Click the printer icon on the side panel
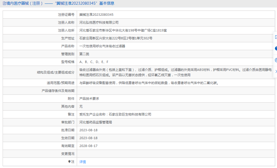 coord(276,60)
